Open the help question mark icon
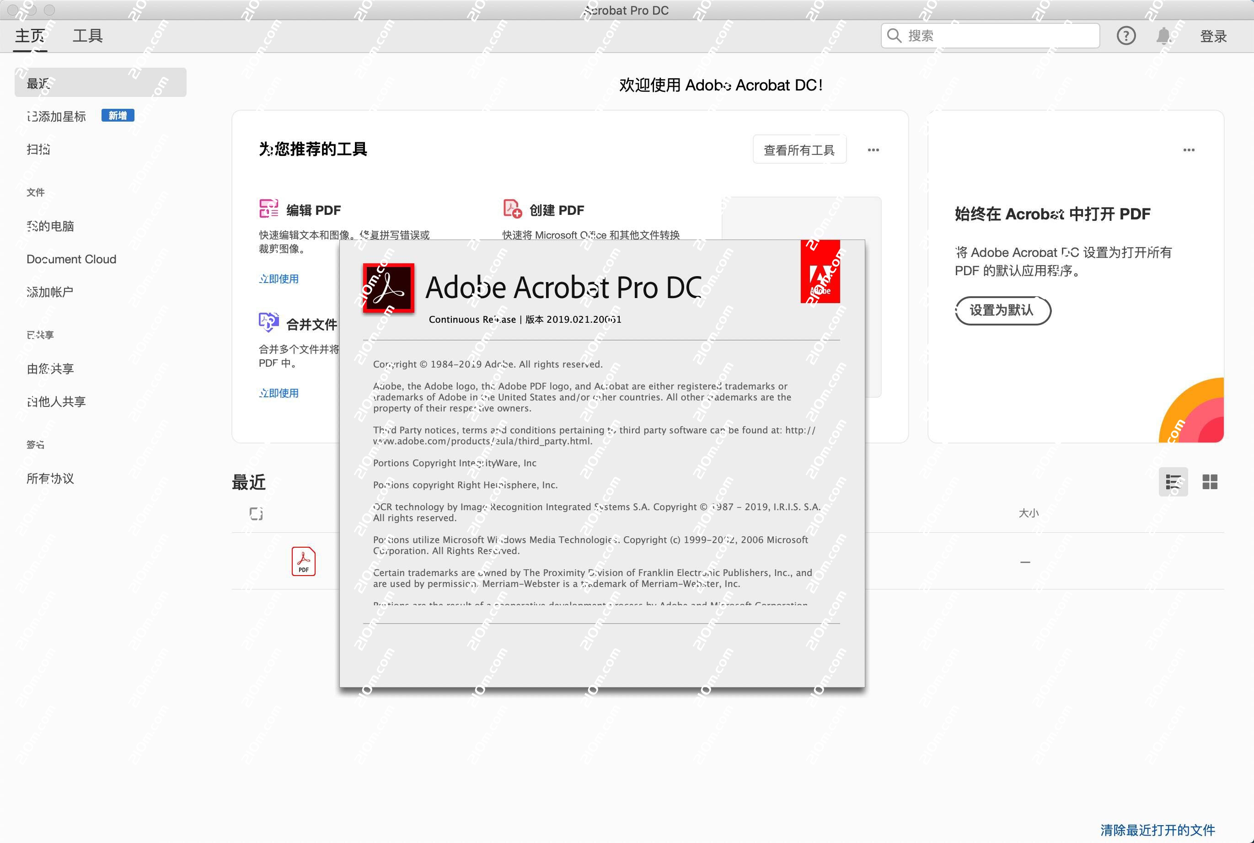 pyautogui.click(x=1126, y=36)
